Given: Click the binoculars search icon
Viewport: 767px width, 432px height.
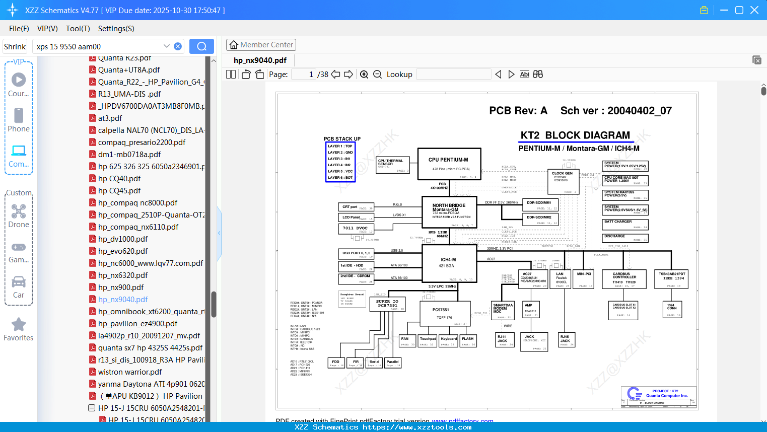Looking at the screenshot, I should pyautogui.click(x=538, y=74).
